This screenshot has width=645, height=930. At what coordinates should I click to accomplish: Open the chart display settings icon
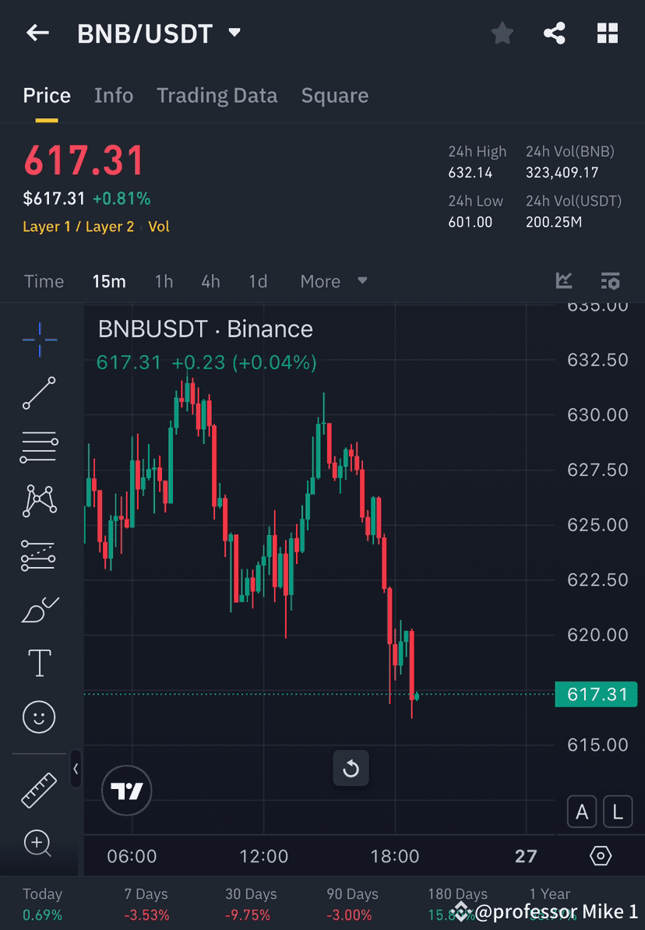coord(600,855)
